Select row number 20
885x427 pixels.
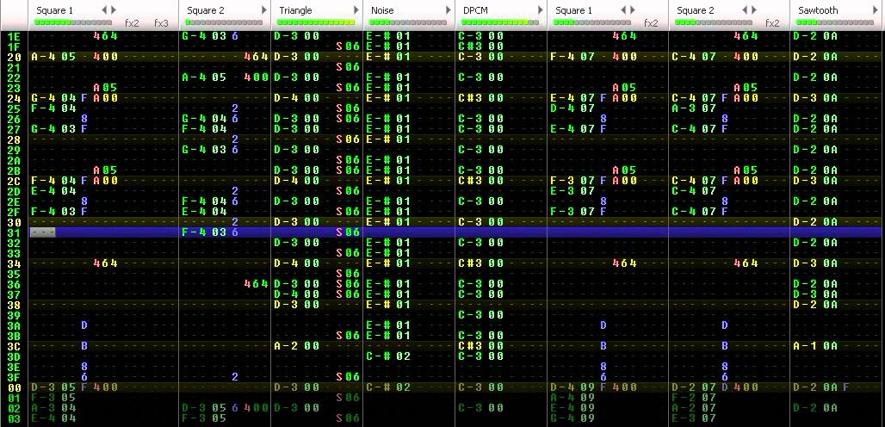coord(14,57)
